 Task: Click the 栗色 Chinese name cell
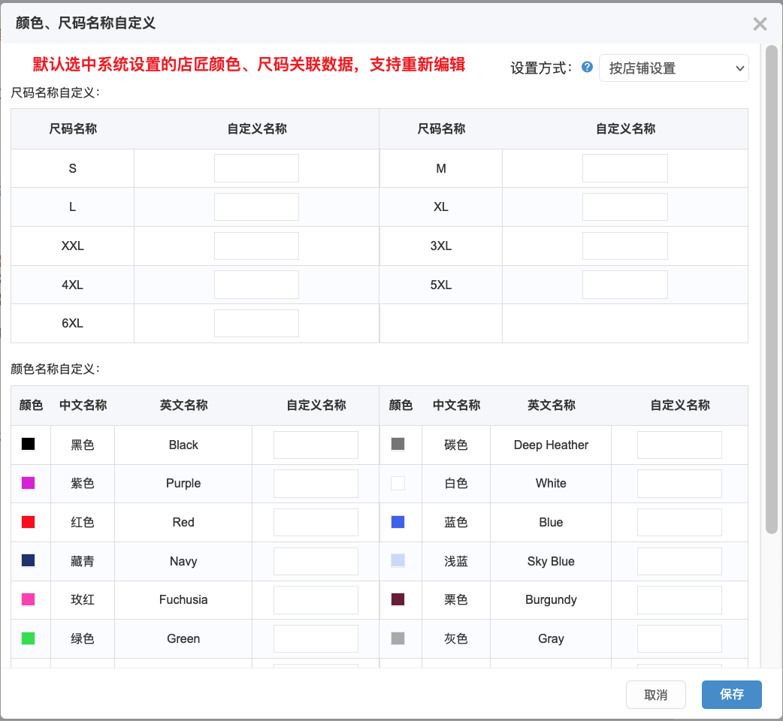click(456, 600)
